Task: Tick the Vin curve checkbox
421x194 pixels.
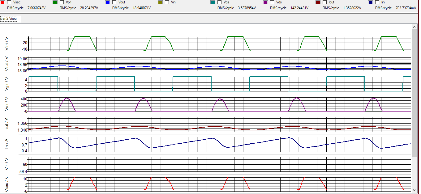Action: click(x=167, y=2)
